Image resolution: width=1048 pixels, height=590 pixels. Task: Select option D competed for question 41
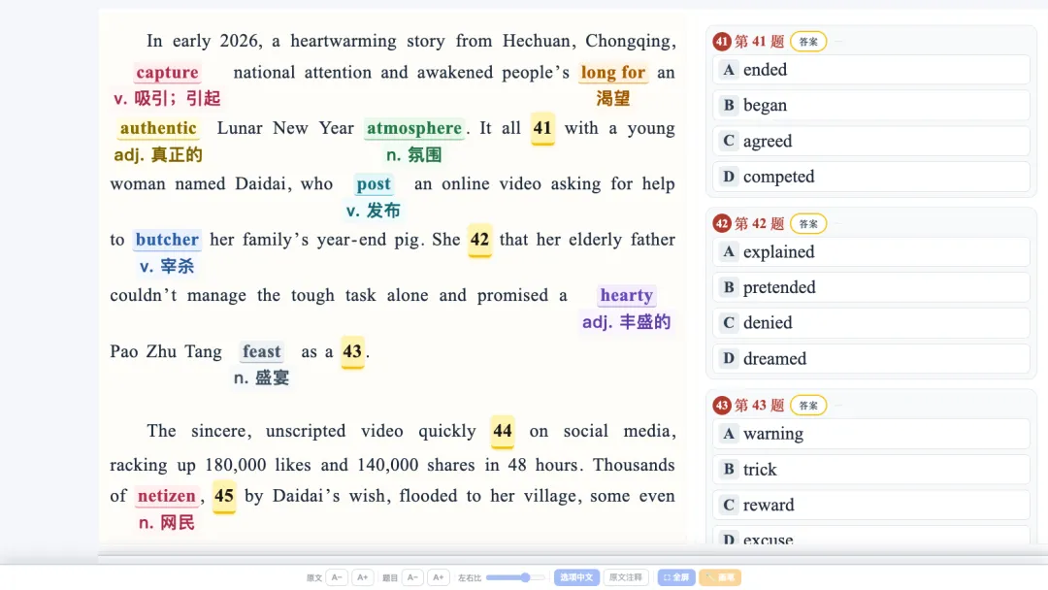871,177
